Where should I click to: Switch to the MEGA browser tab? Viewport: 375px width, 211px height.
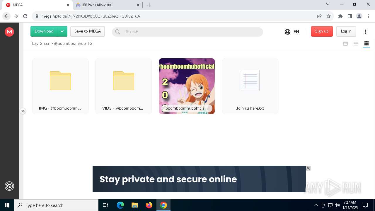(37, 5)
